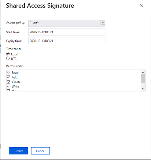The width and height of the screenshot is (151, 160).
Task: Click the blue Create button
Action: tap(19, 151)
